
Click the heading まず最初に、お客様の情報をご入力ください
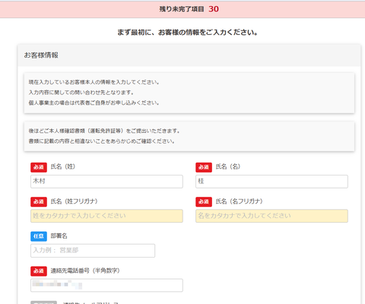pos(188,33)
